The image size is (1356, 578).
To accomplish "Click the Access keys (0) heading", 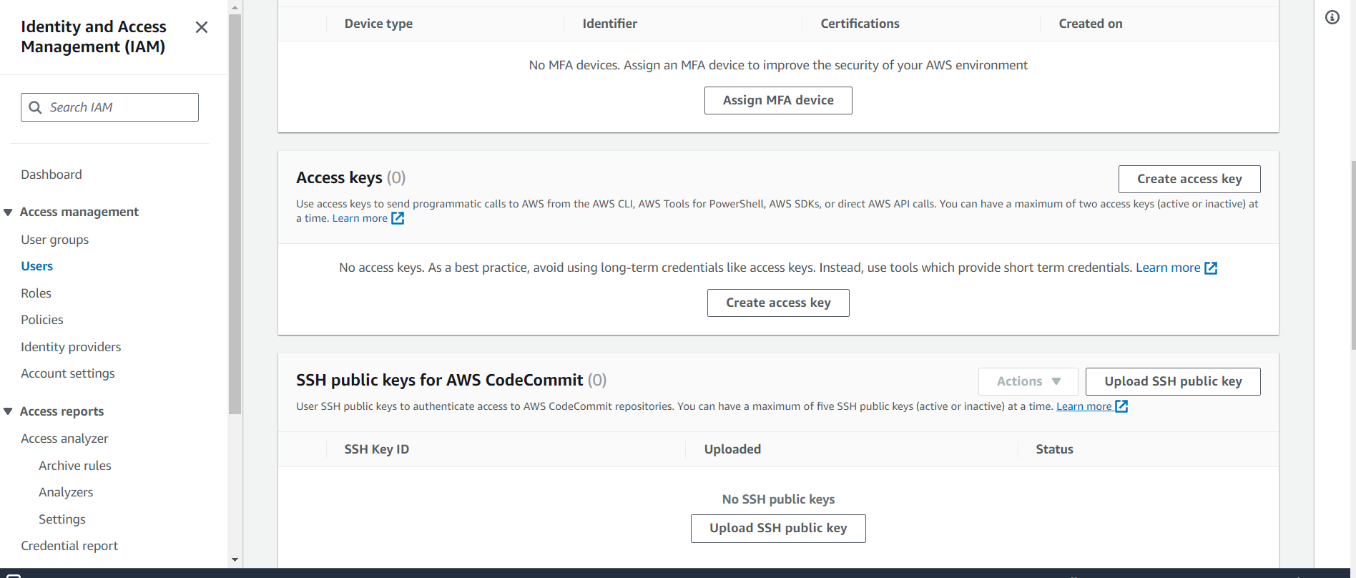I will coord(351,177).
